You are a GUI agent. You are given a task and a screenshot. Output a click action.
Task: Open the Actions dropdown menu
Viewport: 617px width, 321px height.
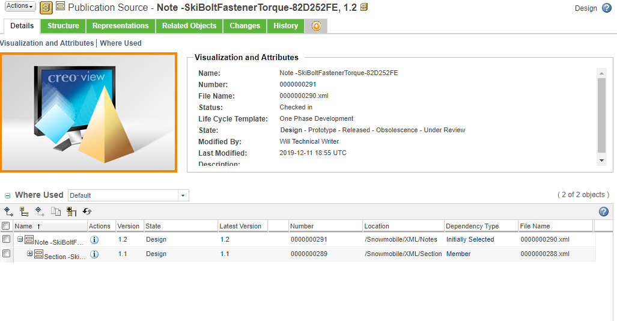click(x=20, y=6)
